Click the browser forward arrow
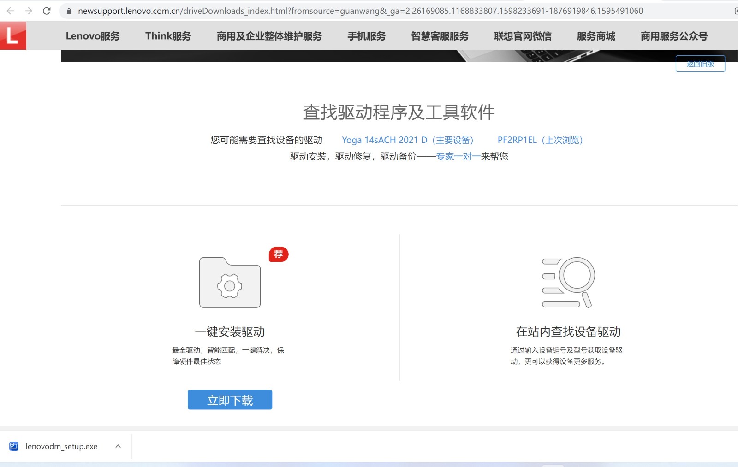 (29, 11)
